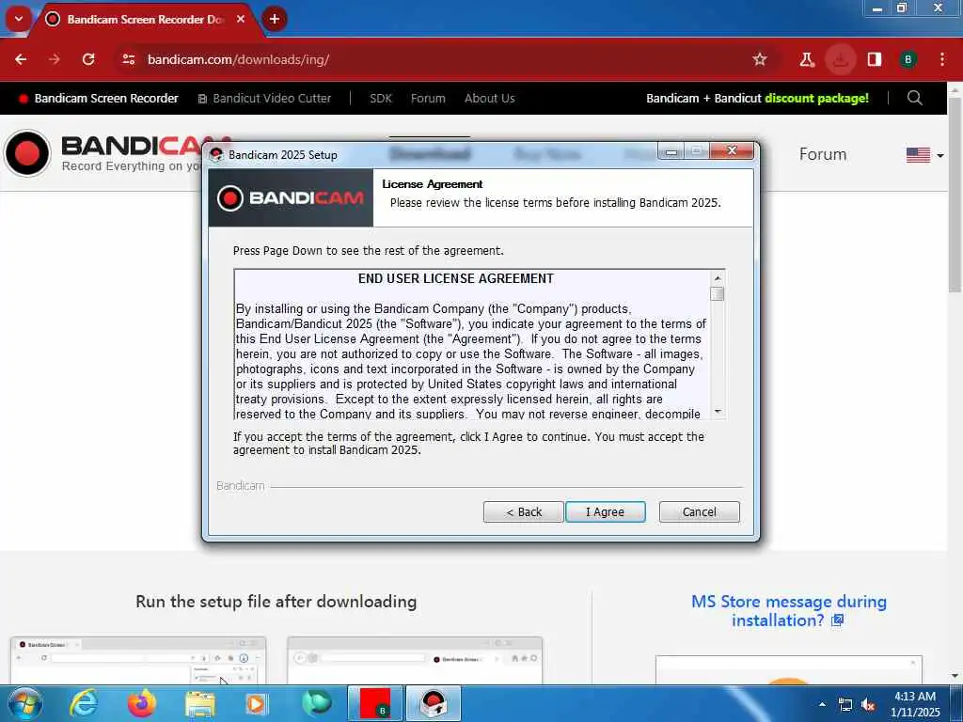Open the clock showing 4:13 AM
Viewport: 963px width, 722px height.
pos(914,704)
